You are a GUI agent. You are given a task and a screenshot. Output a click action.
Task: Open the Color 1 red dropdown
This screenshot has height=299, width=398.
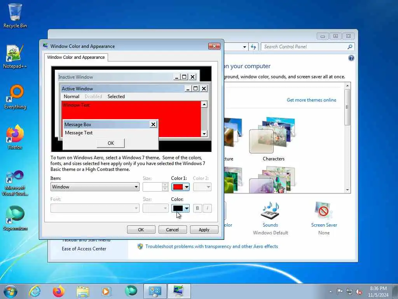pos(180,187)
